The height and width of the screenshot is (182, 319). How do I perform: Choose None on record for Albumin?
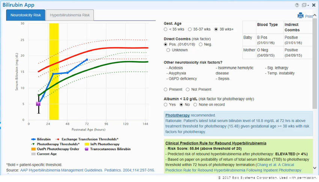[x=195, y=105]
